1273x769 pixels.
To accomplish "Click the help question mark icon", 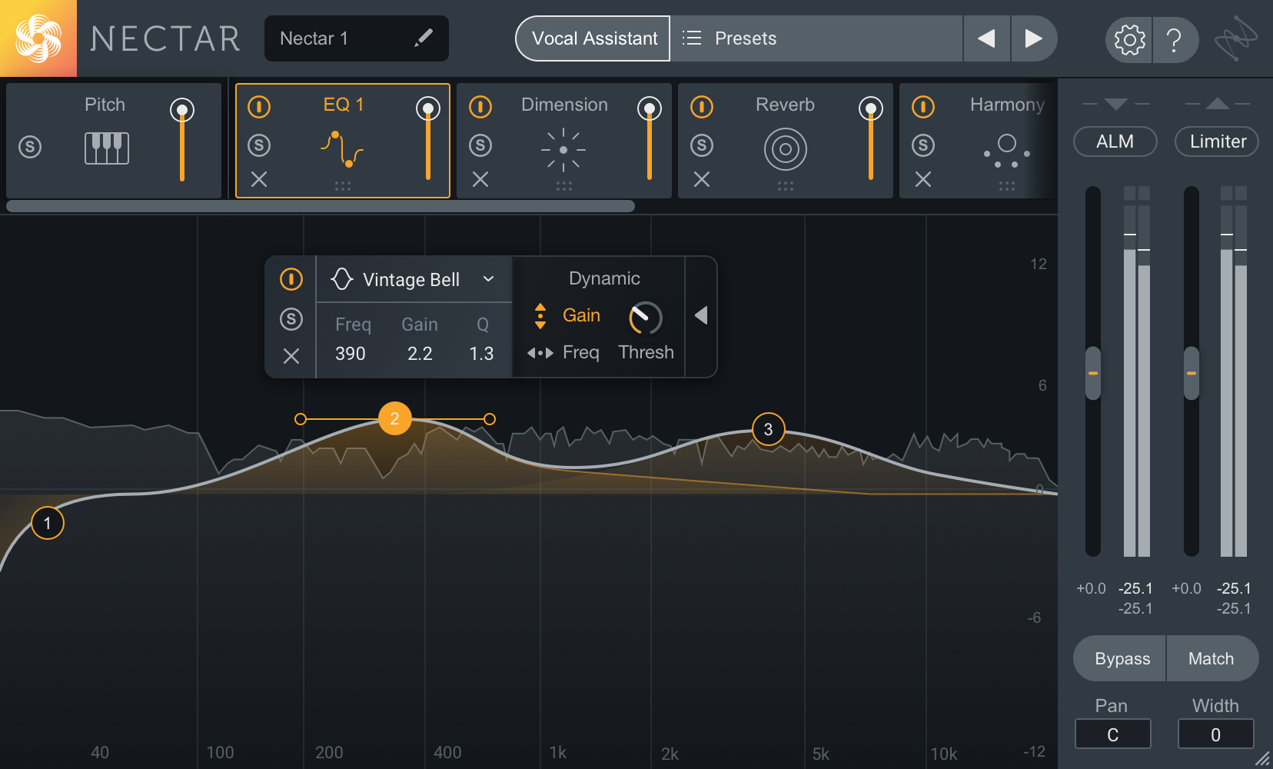I will (x=1174, y=39).
